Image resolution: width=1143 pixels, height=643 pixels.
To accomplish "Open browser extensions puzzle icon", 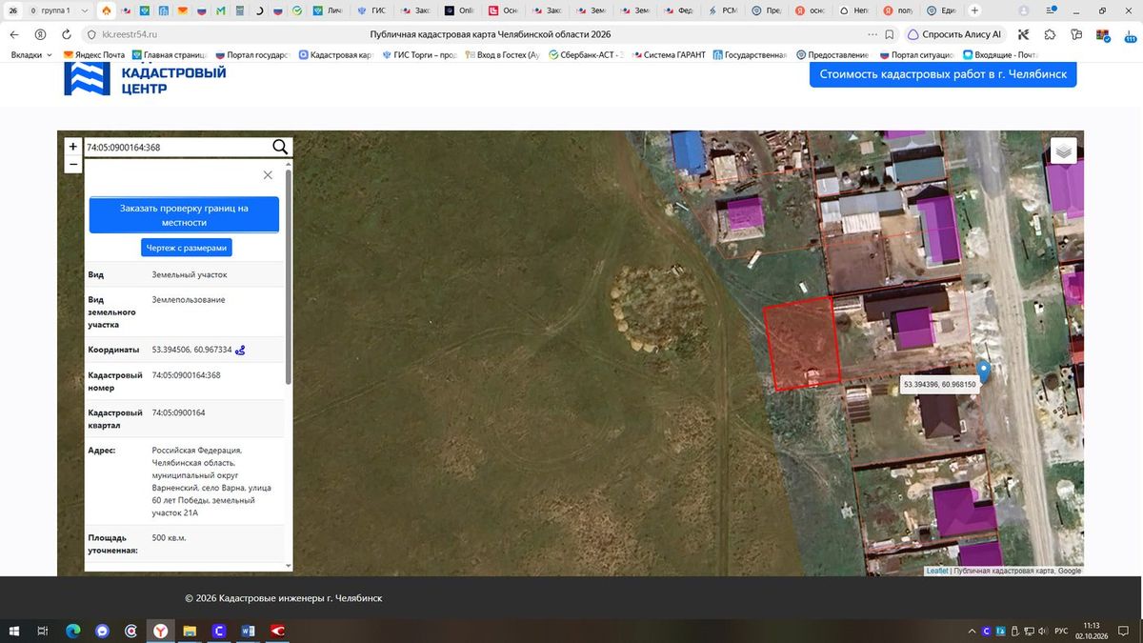I will coord(1050,34).
